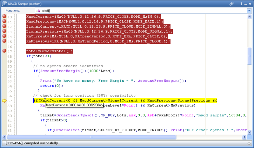Click the MacdCurrent value tooltip
Image resolution: width=254 pixels, height=148 pixels.
(x=74, y=105)
